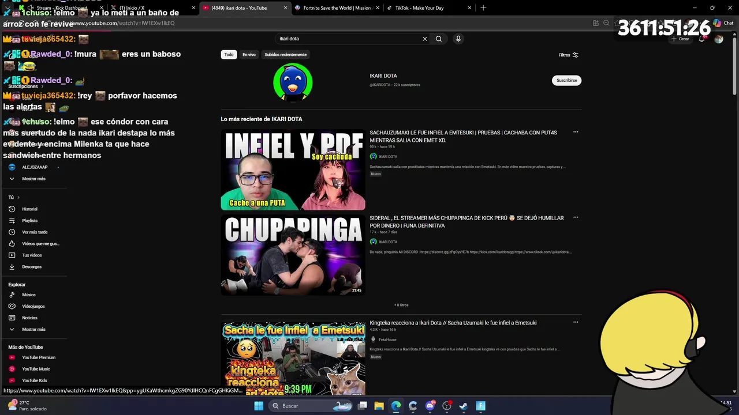
Task: Click the magnifying glass search button
Action: point(439,39)
